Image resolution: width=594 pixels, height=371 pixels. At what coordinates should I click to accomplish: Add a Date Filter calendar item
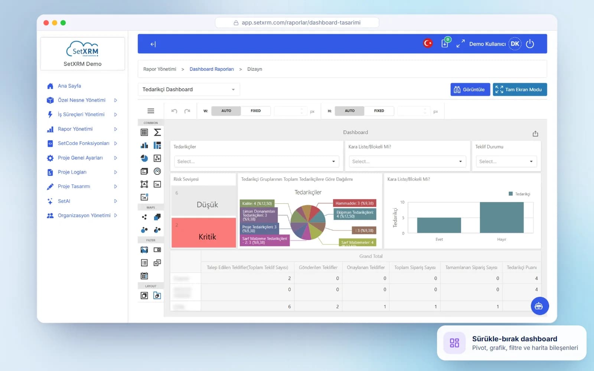tap(144, 276)
